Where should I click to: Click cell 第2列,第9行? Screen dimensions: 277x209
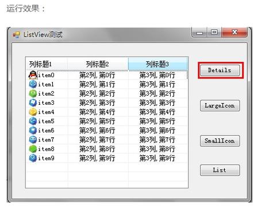point(97,158)
